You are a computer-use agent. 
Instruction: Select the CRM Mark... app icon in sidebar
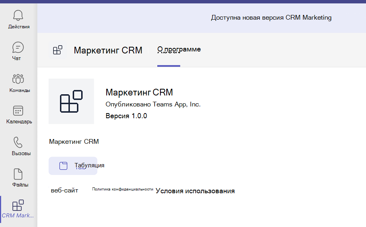point(18,205)
